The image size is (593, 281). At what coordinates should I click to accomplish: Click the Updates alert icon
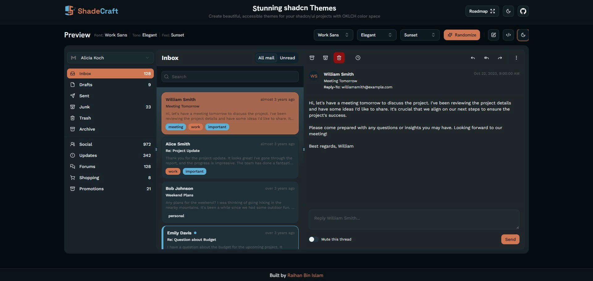73,155
